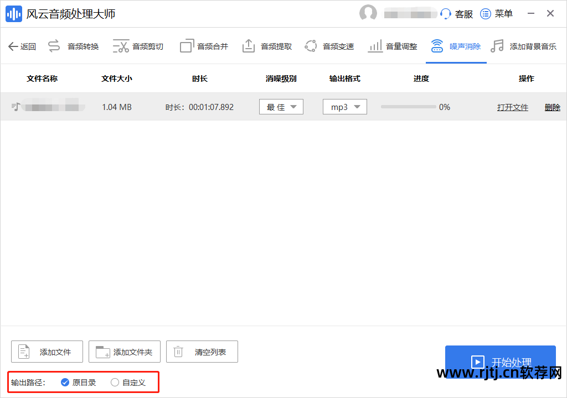Click the 文件大小 column header

116,78
